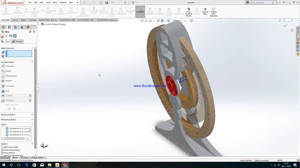This screenshot has height=168, width=300.
Task: Toggle Use for positioning only checkbox
Action: [x=2, y=155]
